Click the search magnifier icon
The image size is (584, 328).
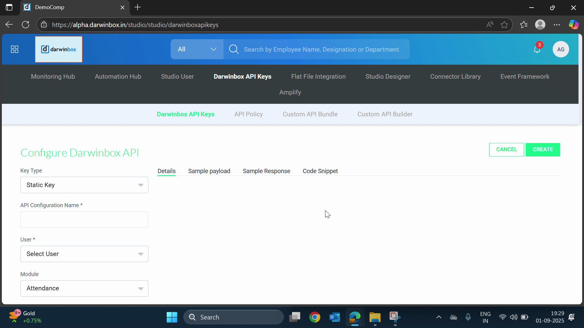tap(234, 49)
